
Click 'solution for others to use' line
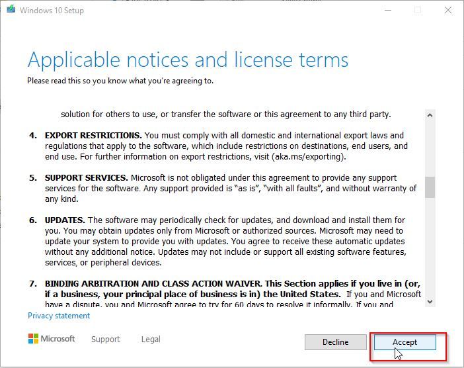pyautogui.click(x=226, y=114)
